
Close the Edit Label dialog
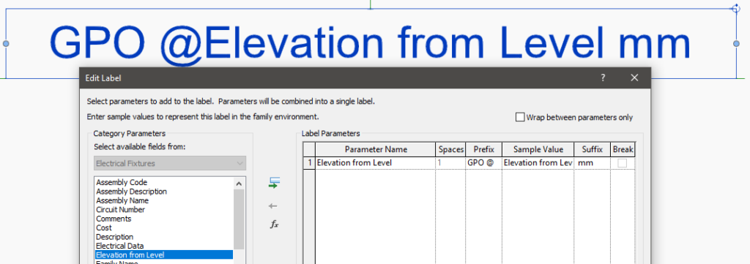[x=634, y=78]
